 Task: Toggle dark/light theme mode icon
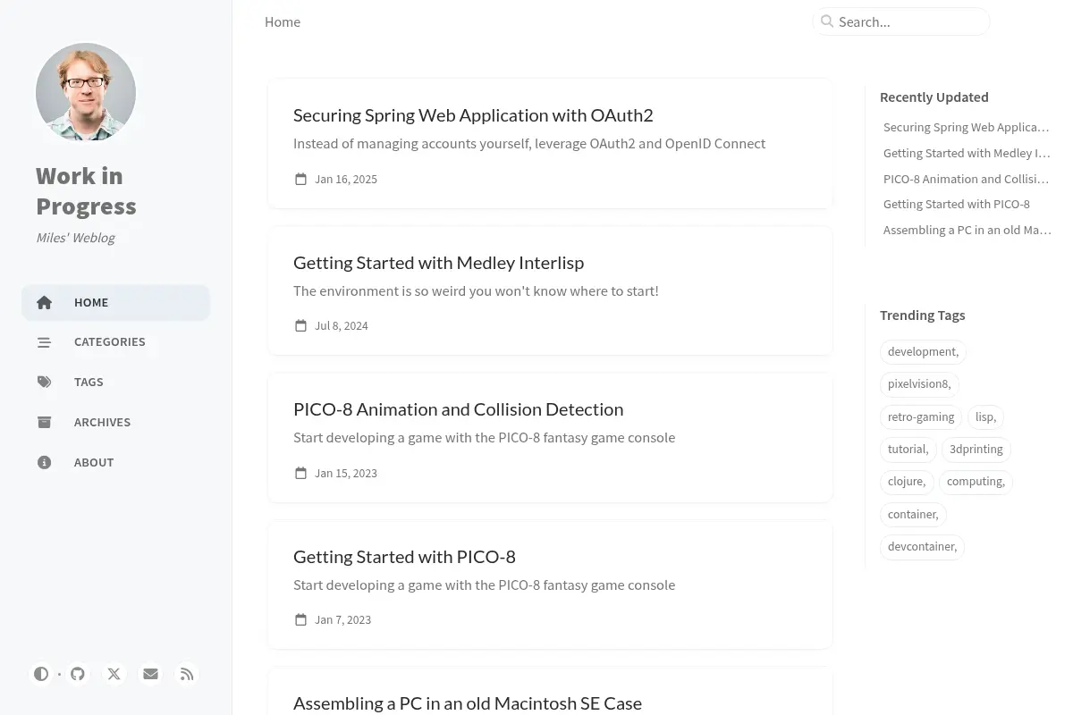coord(41,674)
